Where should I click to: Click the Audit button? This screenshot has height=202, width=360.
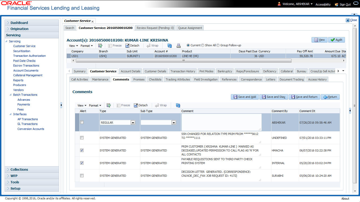[337, 40]
